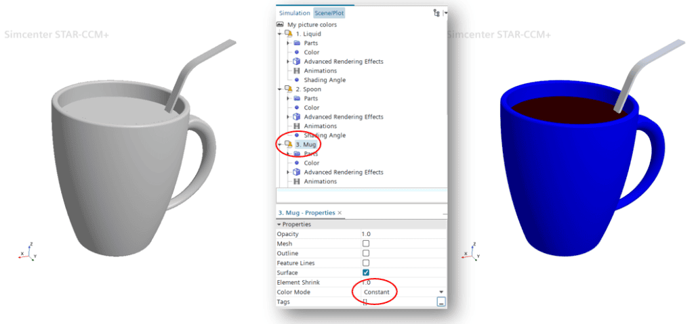
Task: Select Animations under 2. Spoon
Action: [x=320, y=126]
